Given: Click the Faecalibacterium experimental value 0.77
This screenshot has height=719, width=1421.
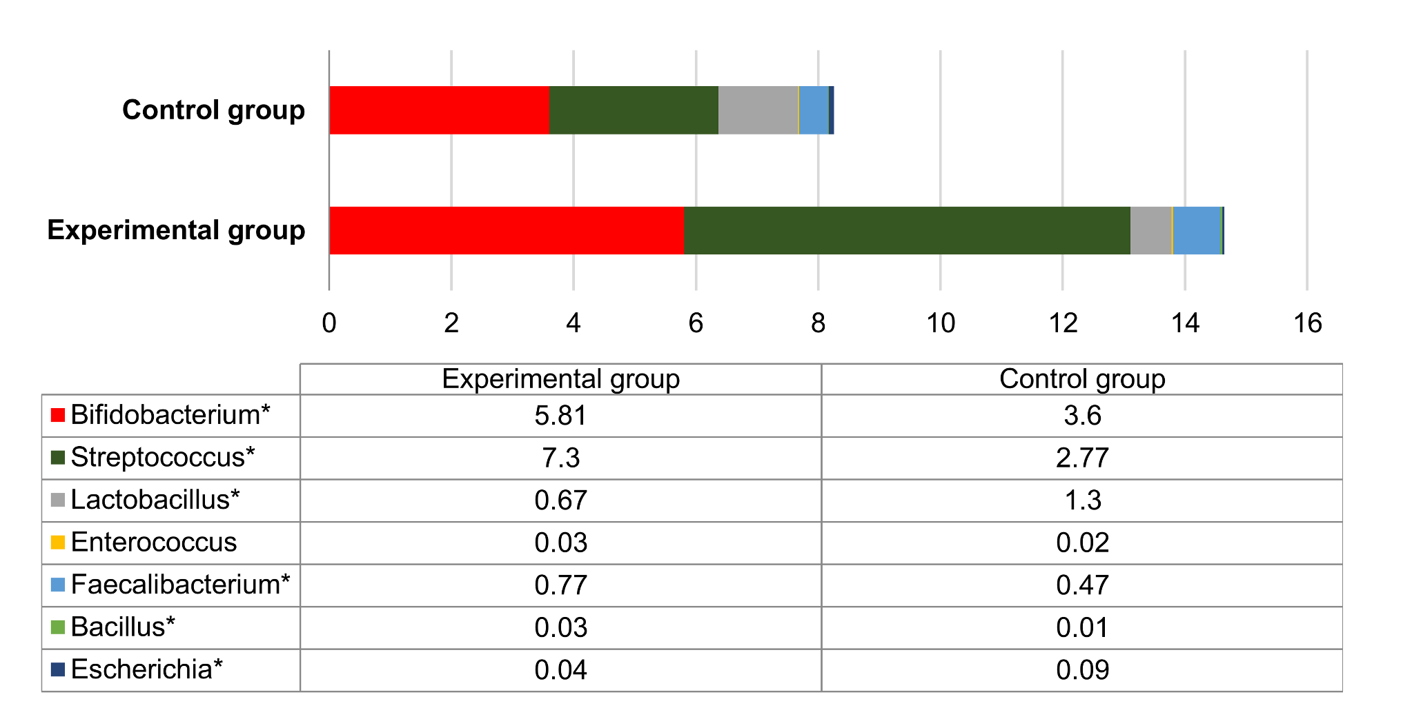Looking at the screenshot, I should pos(560,585).
